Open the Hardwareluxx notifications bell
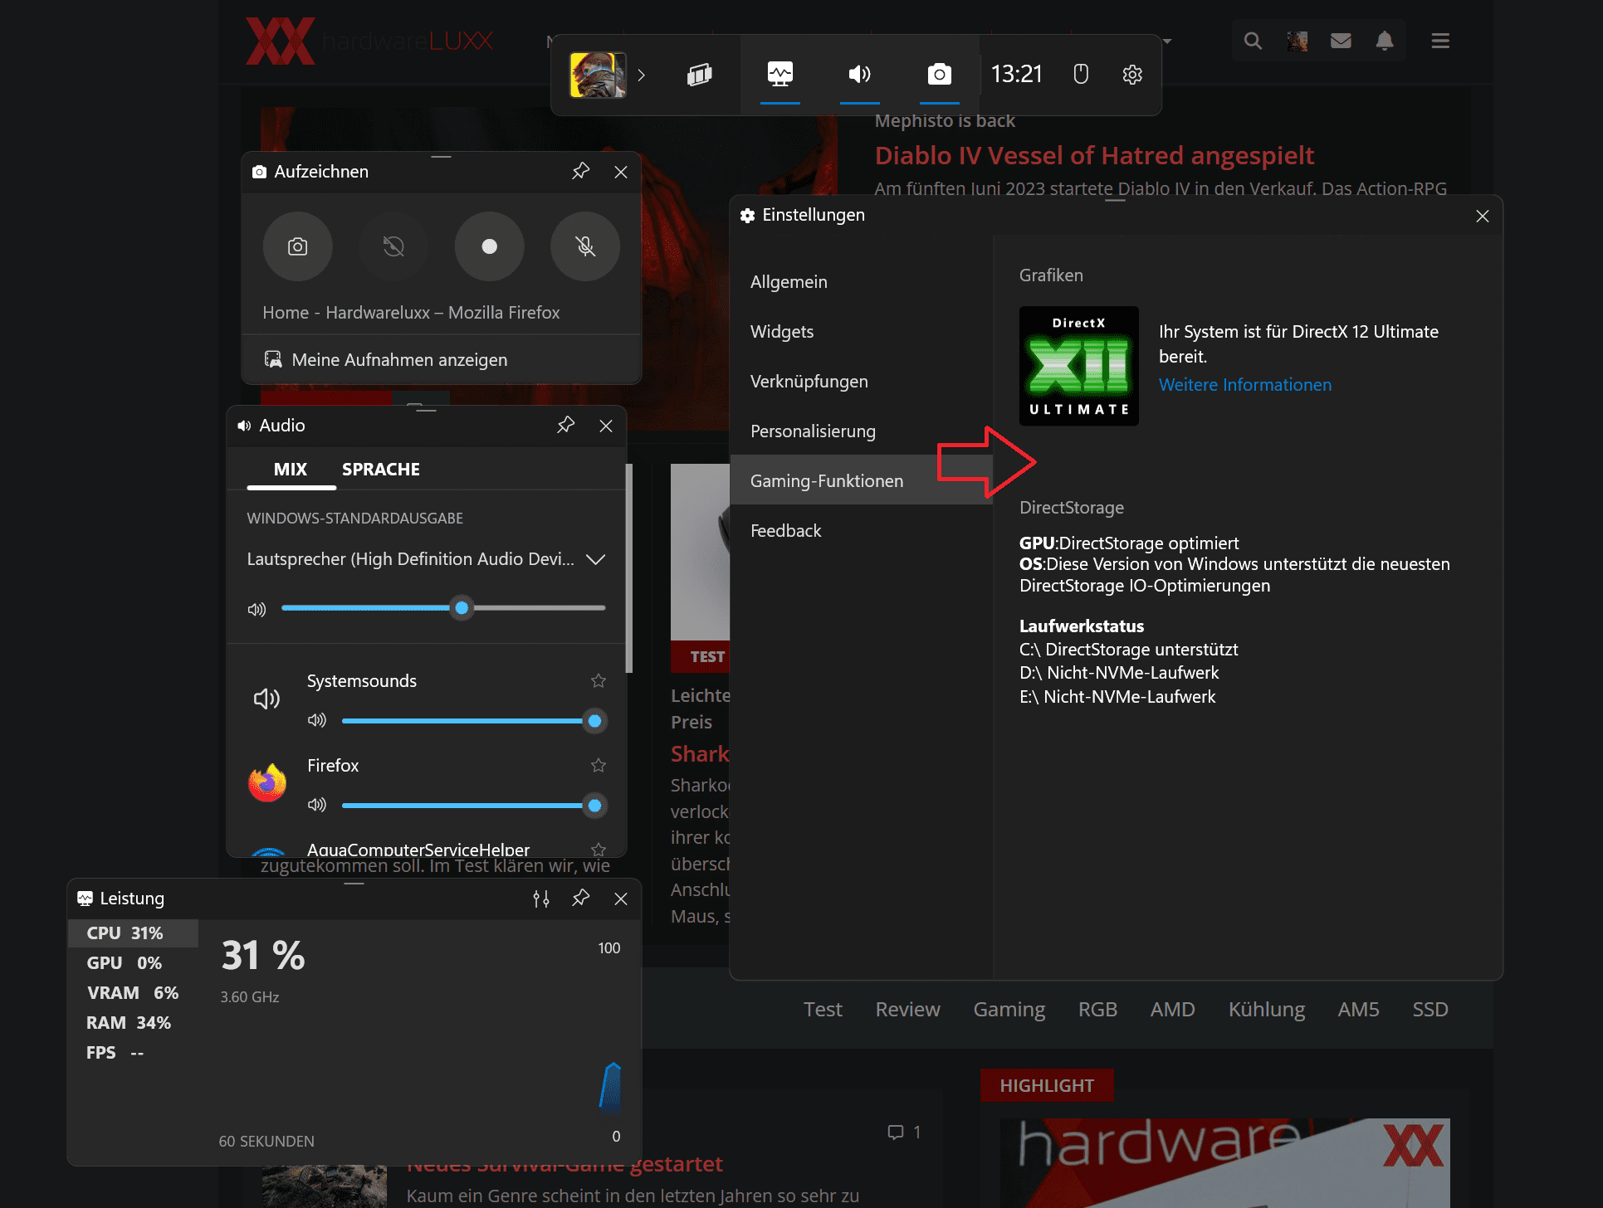The width and height of the screenshot is (1603, 1208). tap(1385, 41)
